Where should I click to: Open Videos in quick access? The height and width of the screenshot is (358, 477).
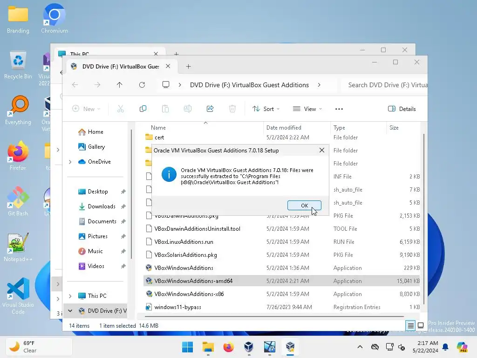pos(95,266)
